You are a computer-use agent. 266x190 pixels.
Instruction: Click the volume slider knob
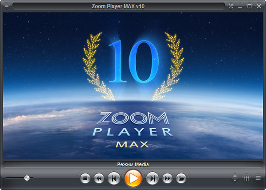[27, 178]
